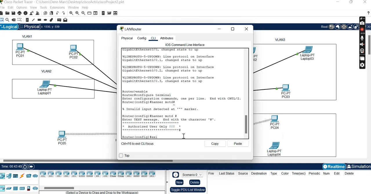Select the Place Note tool
The height and width of the screenshot is (194, 371).
point(27,20)
